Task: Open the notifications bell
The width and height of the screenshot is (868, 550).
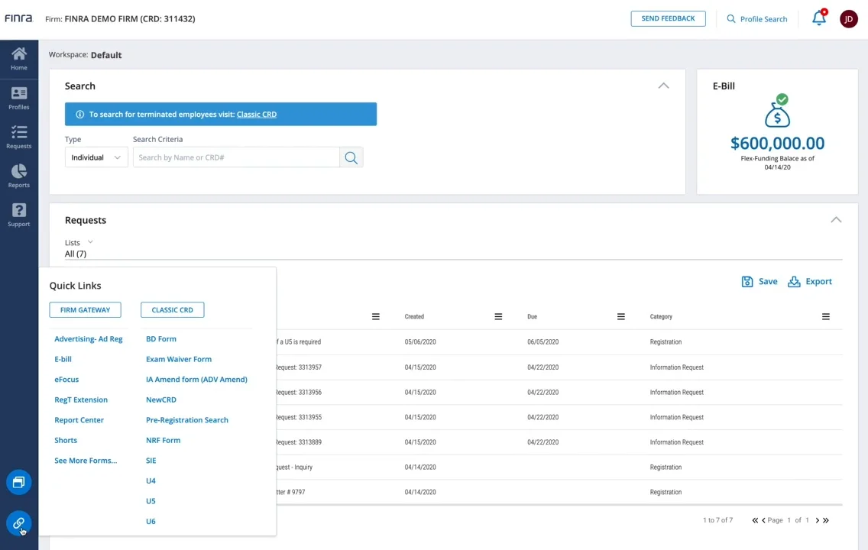Action: (819, 18)
